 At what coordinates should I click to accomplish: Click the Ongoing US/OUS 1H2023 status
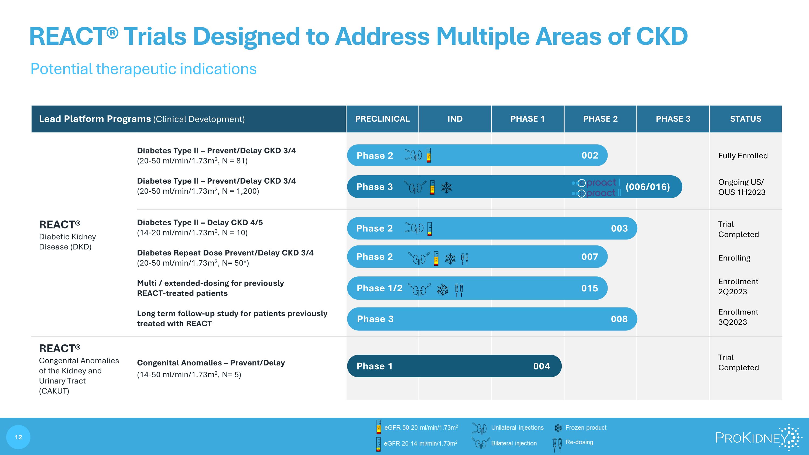tap(742, 187)
